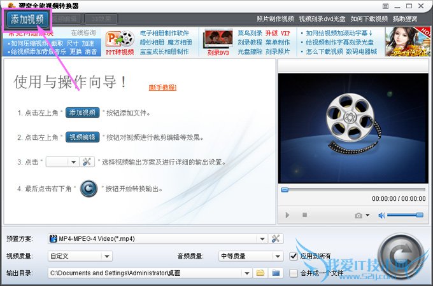Open advanced settings next to 预置方案

(x=276, y=238)
